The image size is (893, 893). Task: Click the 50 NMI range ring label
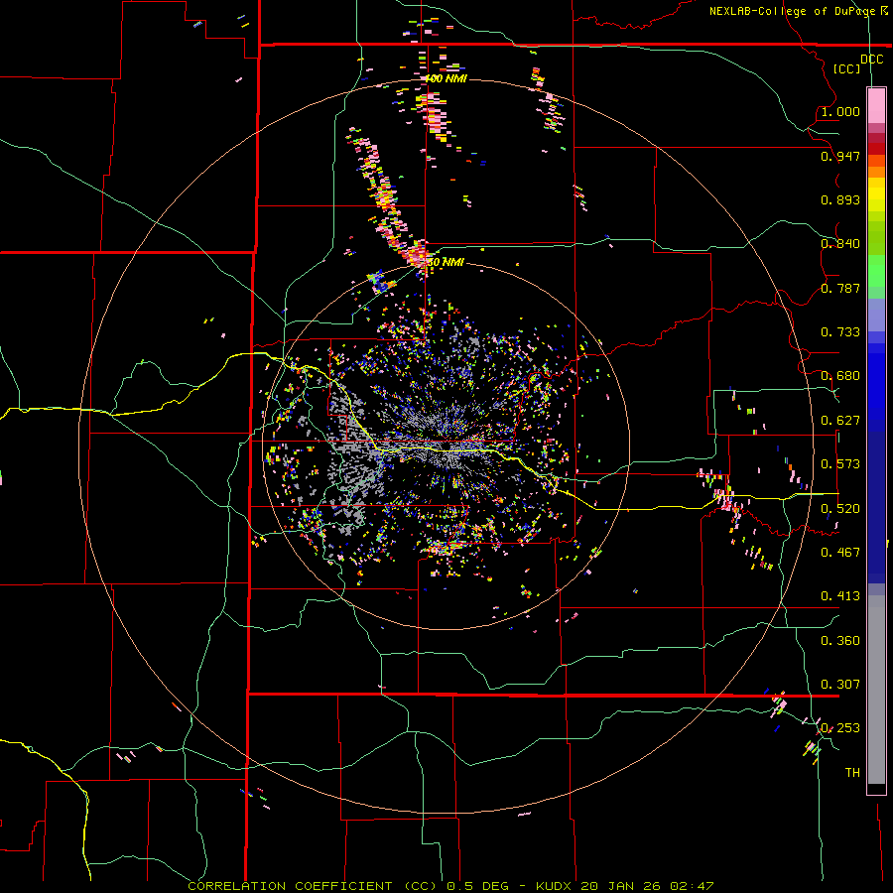coord(446,262)
